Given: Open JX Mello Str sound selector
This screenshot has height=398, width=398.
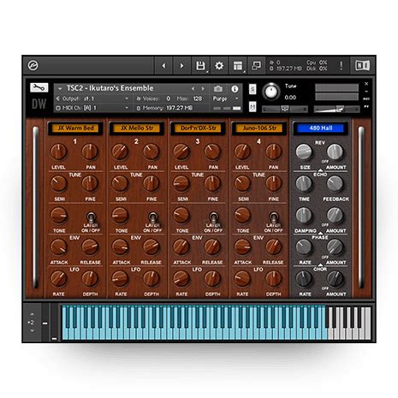Looking at the screenshot, I should click(x=137, y=128).
